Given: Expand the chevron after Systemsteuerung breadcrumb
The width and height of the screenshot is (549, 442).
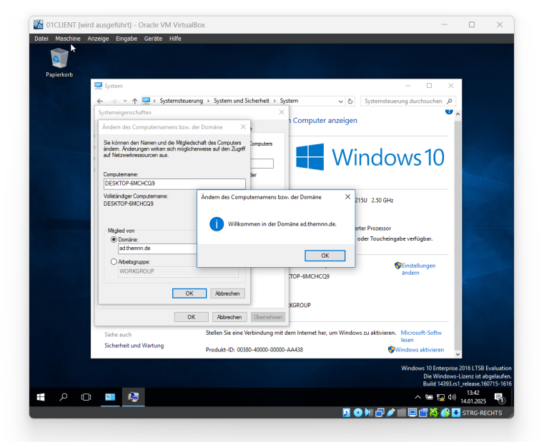Looking at the screenshot, I should point(208,101).
